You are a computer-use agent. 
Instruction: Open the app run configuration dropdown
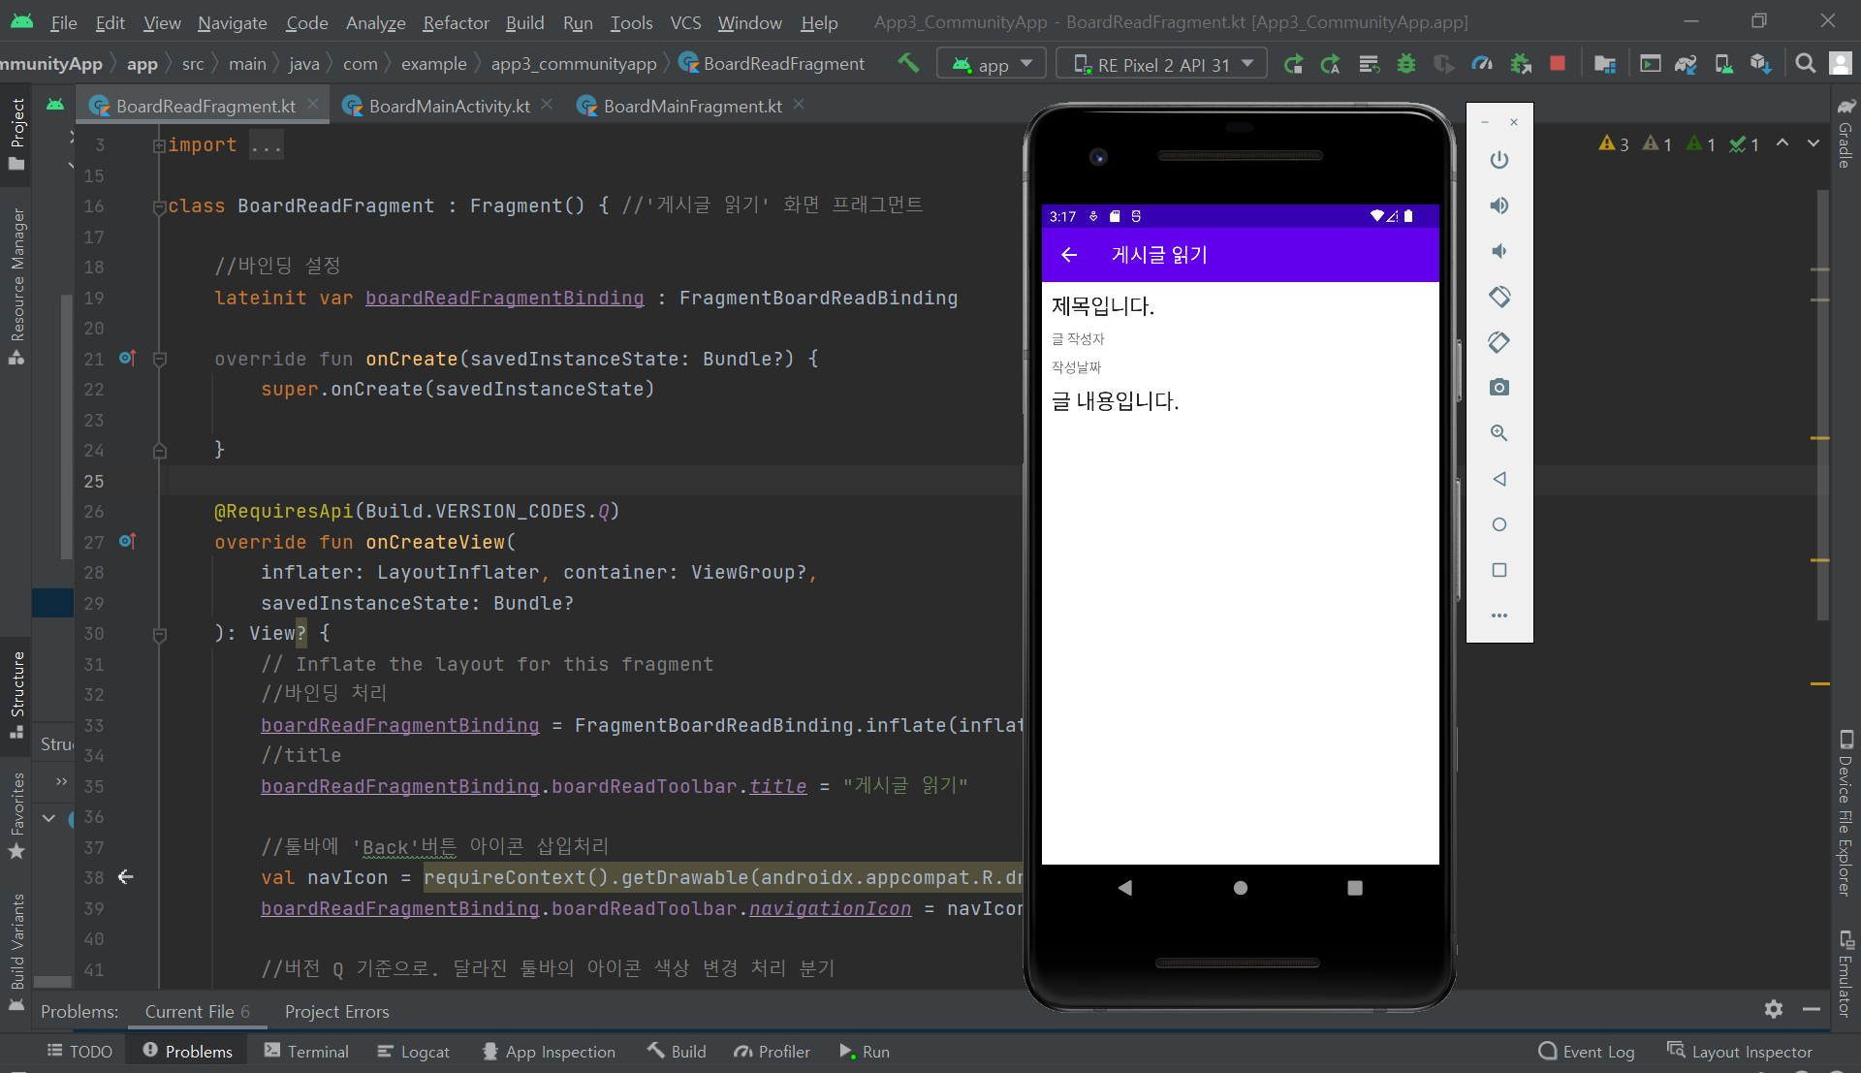pos(991,64)
